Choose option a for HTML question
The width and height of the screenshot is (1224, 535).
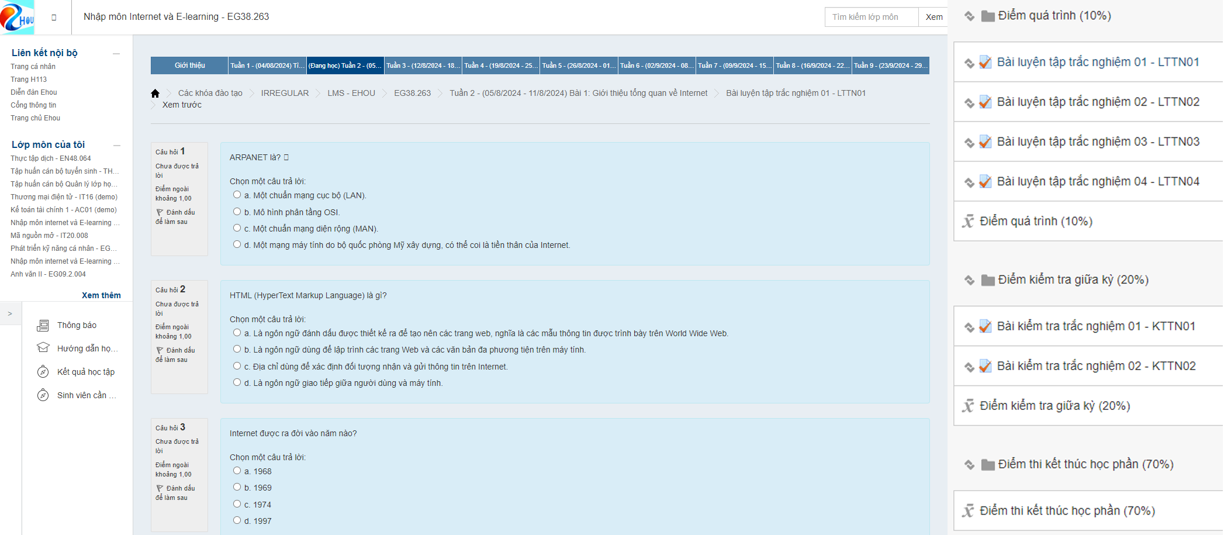coord(237,333)
